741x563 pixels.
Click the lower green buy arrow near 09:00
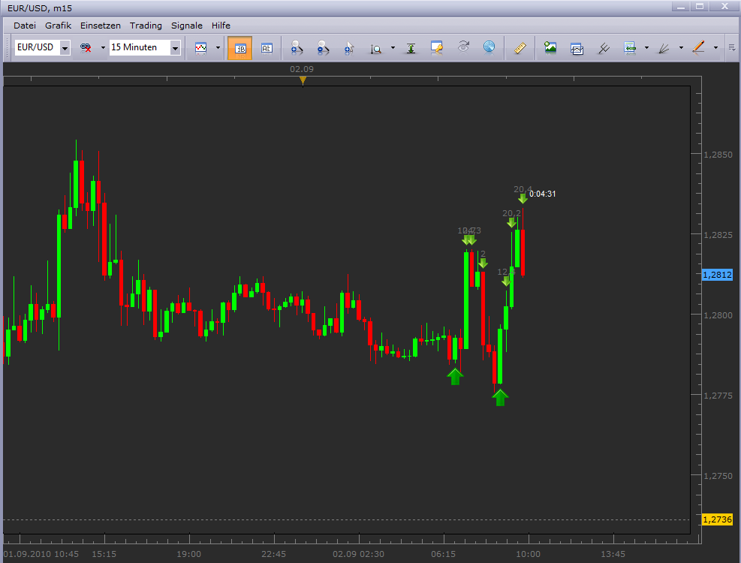tap(500, 398)
